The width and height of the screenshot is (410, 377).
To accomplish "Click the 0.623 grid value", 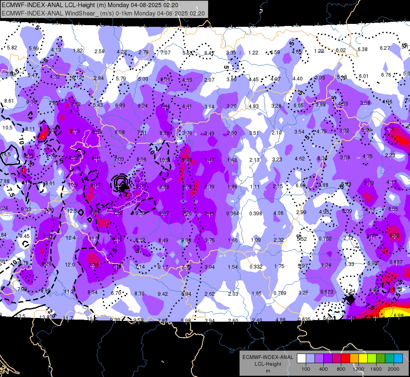I will [327, 292].
